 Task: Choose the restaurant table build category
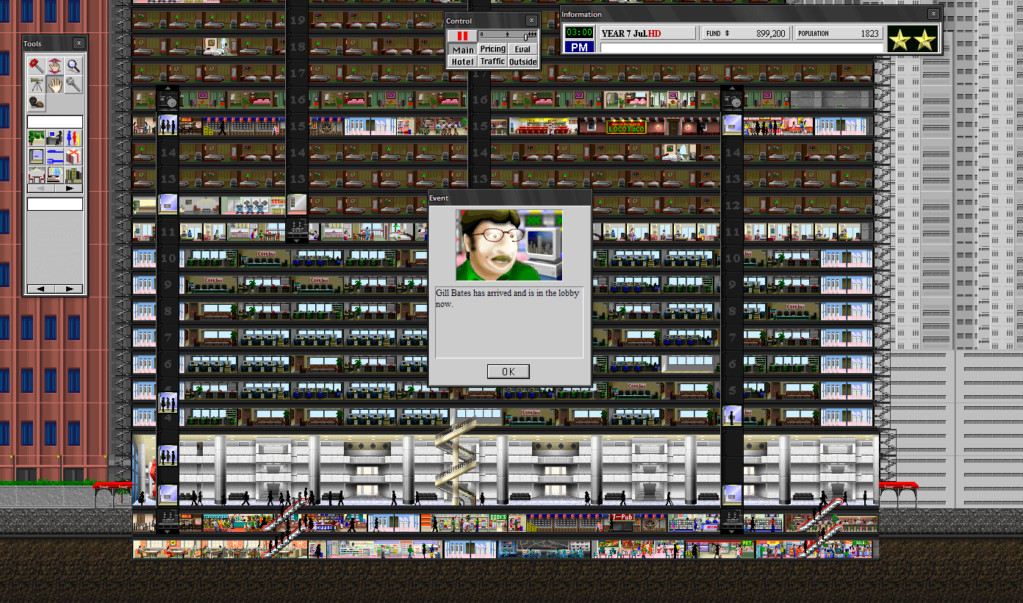[x=37, y=175]
